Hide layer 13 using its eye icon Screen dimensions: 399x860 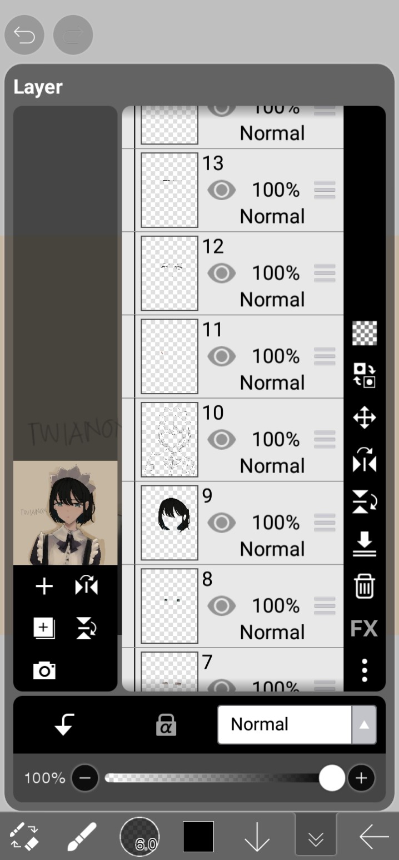[222, 191]
